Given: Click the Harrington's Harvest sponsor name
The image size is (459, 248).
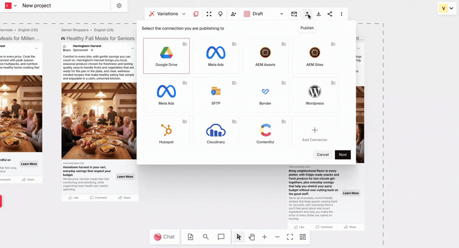Looking at the screenshot, I should [x=87, y=46].
